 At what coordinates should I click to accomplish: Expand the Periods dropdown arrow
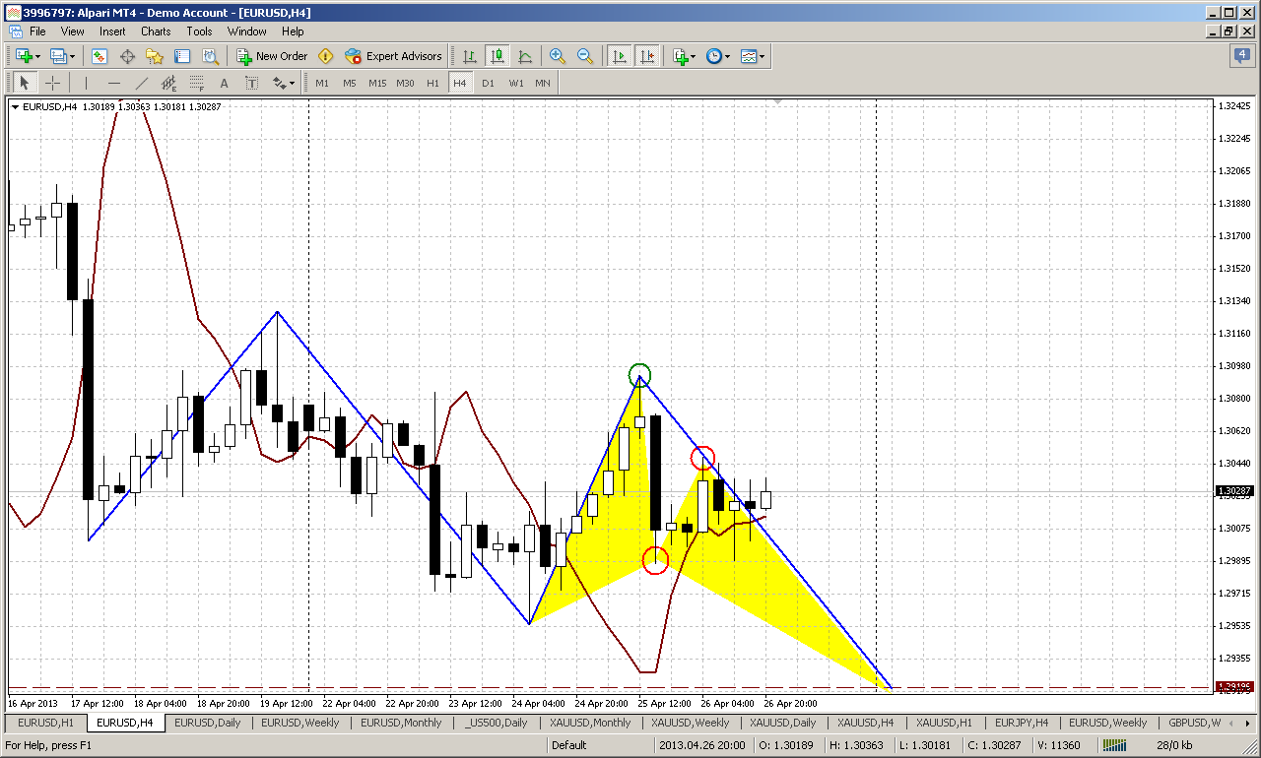pyautogui.click(x=728, y=56)
